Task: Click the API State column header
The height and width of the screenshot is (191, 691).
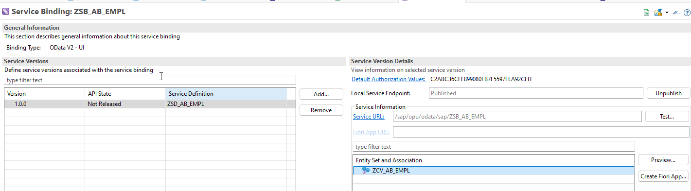Action: click(125, 94)
